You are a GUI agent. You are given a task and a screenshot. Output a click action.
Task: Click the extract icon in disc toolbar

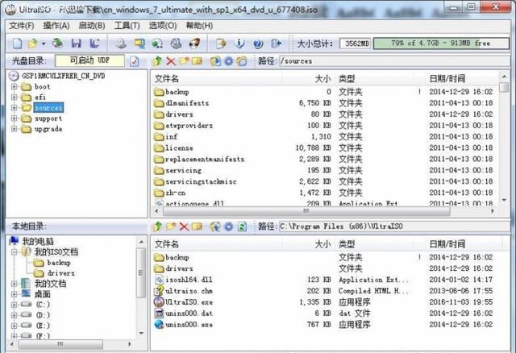click(x=215, y=61)
